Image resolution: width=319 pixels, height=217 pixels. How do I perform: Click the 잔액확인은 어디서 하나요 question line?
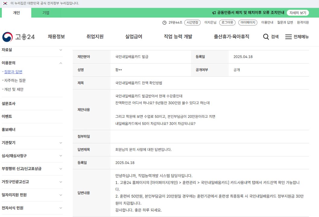[162, 103]
